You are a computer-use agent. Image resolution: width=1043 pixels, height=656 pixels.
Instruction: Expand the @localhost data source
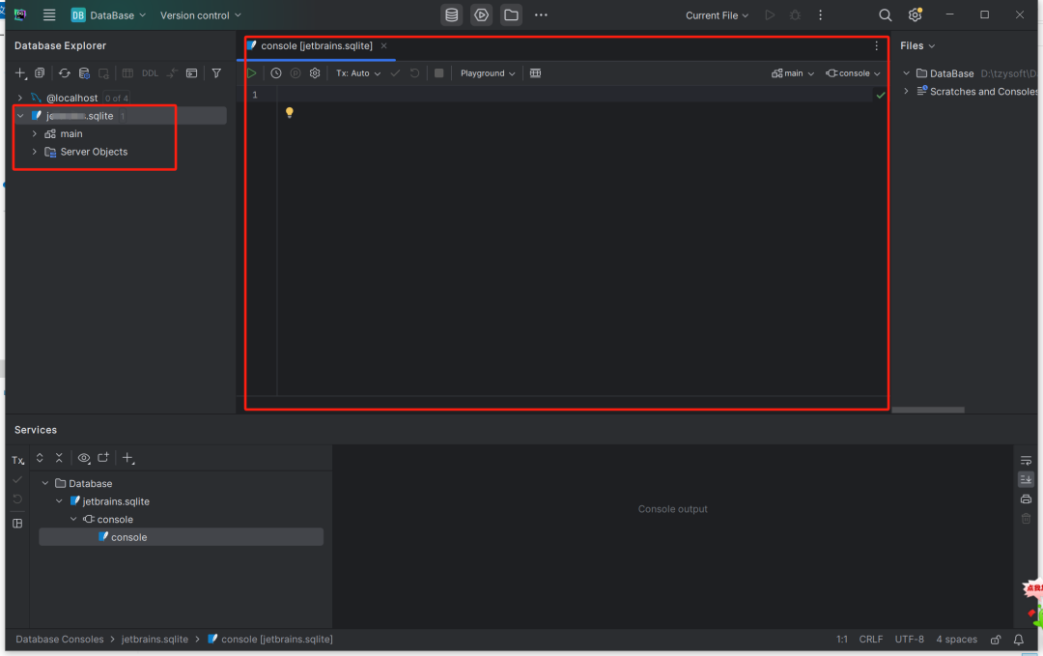(x=20, y=98)
